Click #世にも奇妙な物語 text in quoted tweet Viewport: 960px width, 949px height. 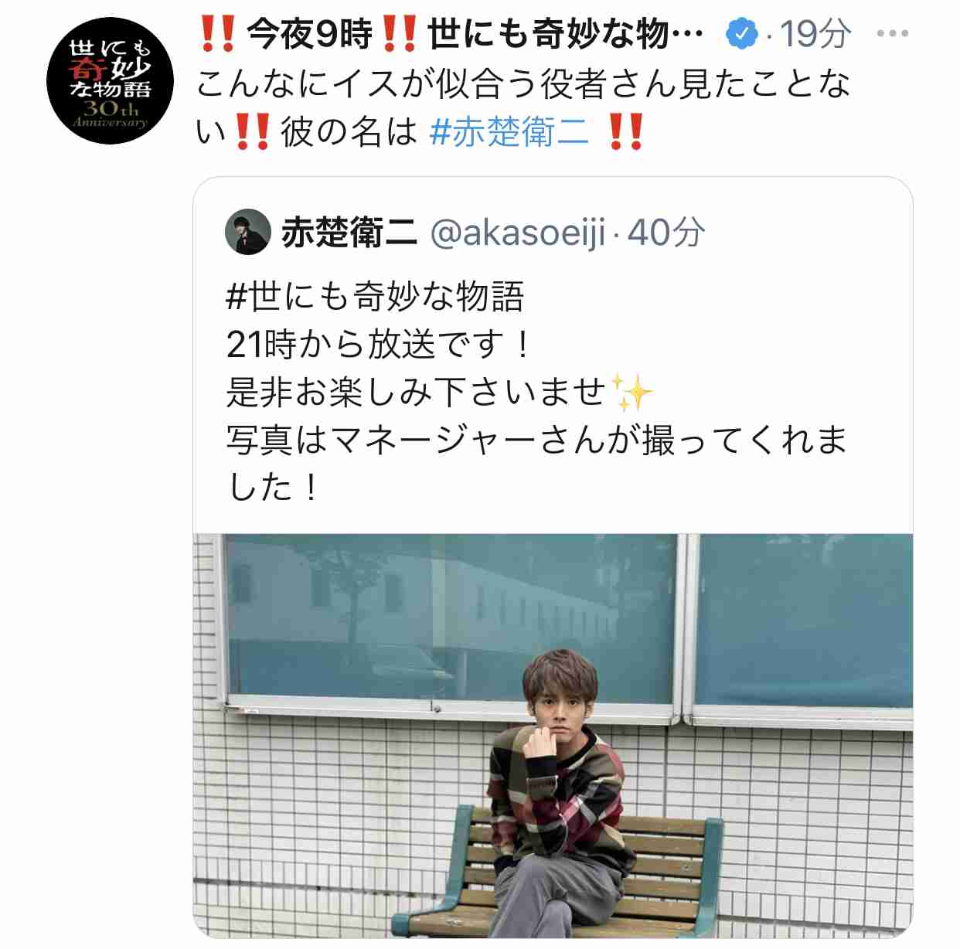click(x=376, y=297)
